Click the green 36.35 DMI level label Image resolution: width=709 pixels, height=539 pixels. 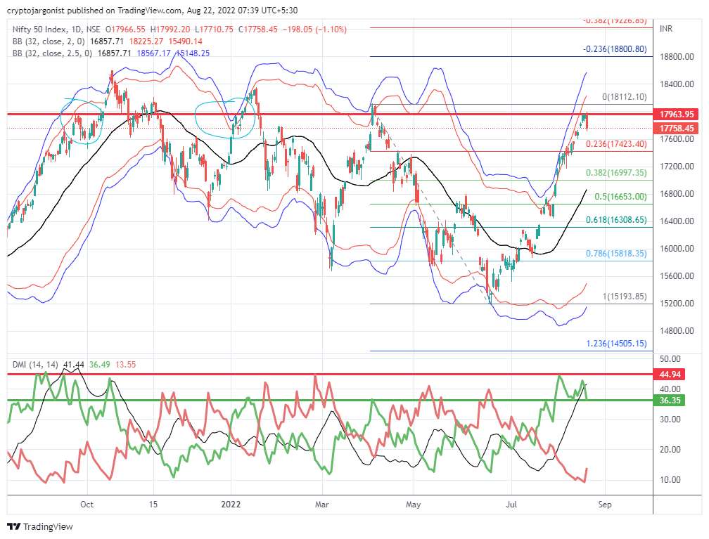(670, 401)
